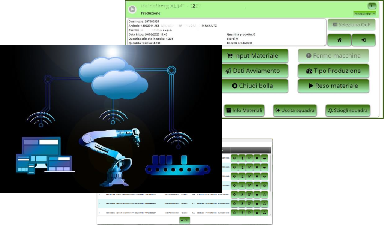Click the login arrow icon button
The width and height of the screenshot is (384, 225).
[363, 40]
